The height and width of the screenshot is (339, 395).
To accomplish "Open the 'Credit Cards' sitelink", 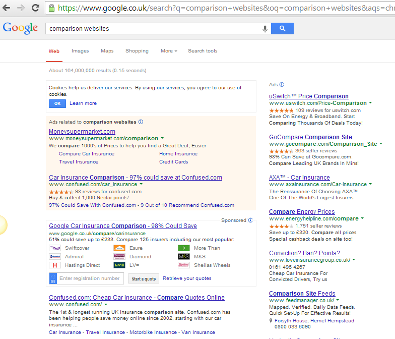I will pyautogui.click(x=173, y=162).
